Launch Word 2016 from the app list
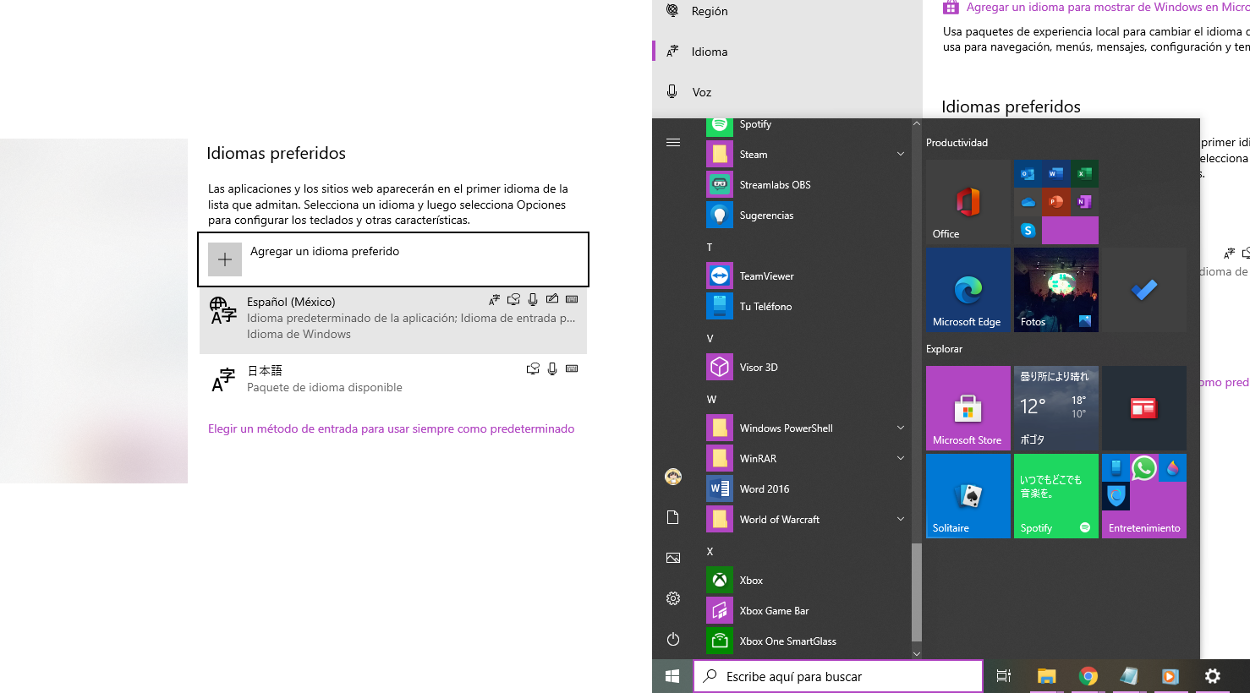Screen dimensions: 1250x693 807,489
